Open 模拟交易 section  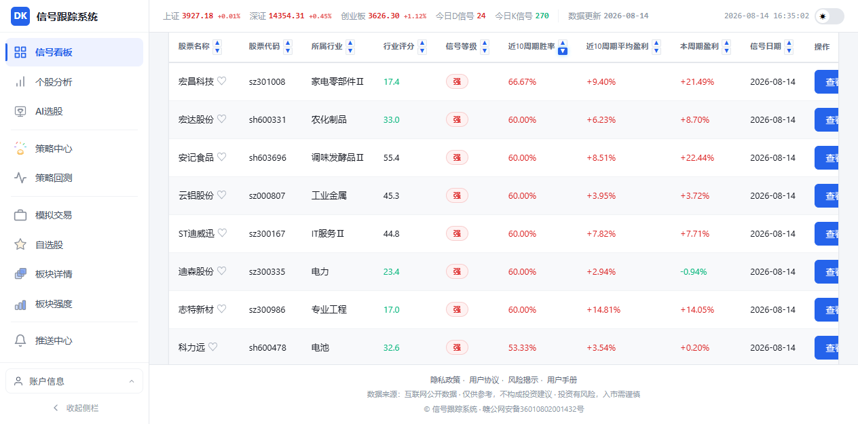(x=75, y=215)
